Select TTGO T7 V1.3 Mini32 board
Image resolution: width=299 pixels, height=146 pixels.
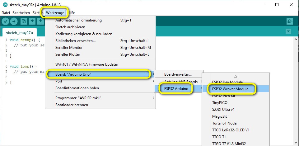(x=236, y=144)
